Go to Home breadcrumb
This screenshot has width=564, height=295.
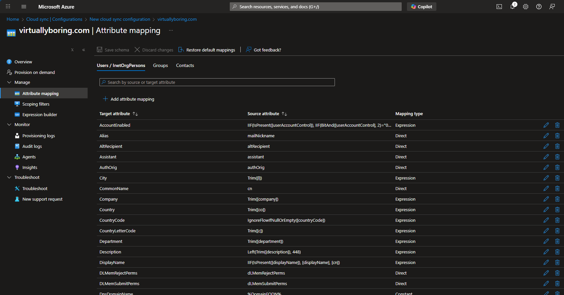[13, 19]
